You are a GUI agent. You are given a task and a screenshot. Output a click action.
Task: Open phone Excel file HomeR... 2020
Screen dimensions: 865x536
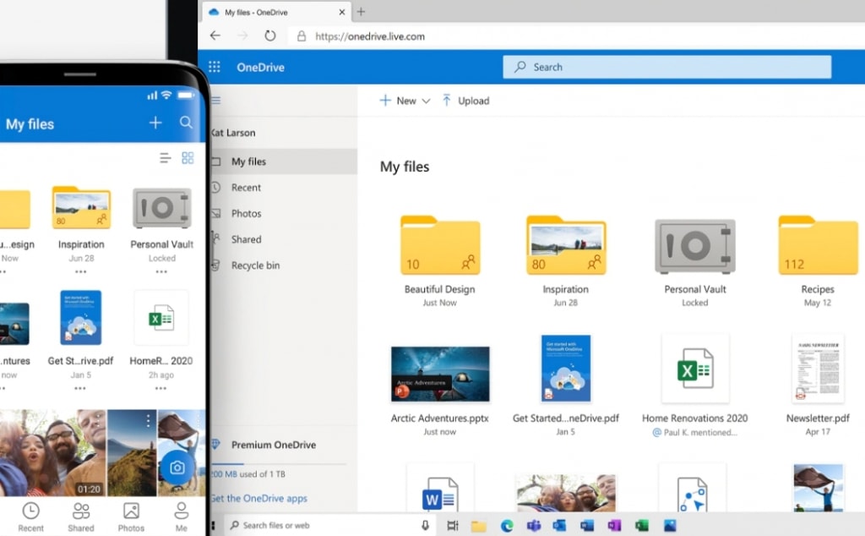click(161, 318)
